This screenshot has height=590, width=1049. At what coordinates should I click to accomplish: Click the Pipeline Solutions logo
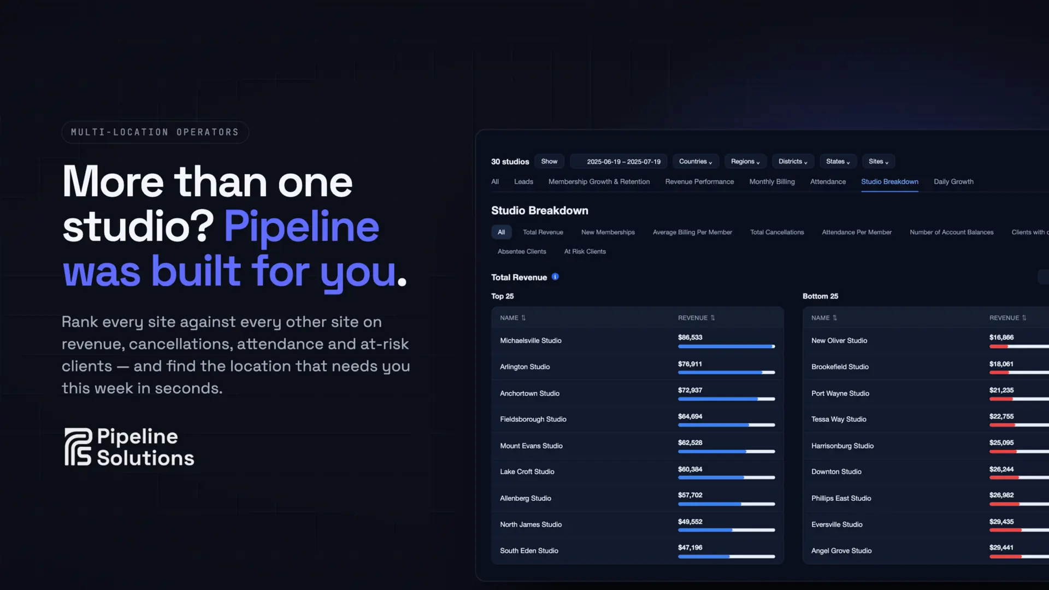pyautogui.click(x=129, y=447)
